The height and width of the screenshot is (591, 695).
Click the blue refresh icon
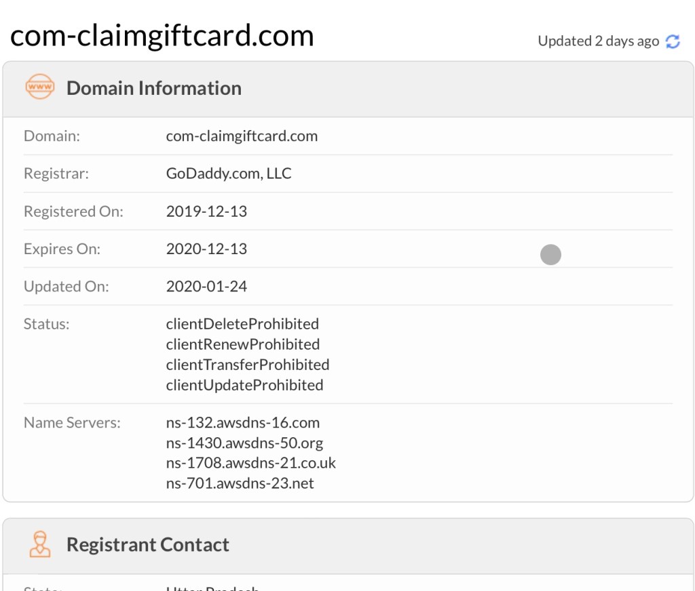(x=673, y=41)
